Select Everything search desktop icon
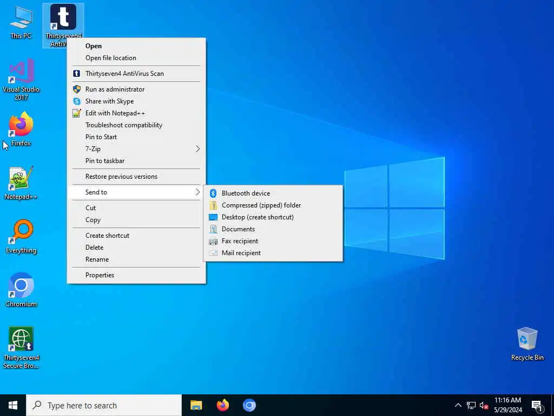 coord(21,236)
